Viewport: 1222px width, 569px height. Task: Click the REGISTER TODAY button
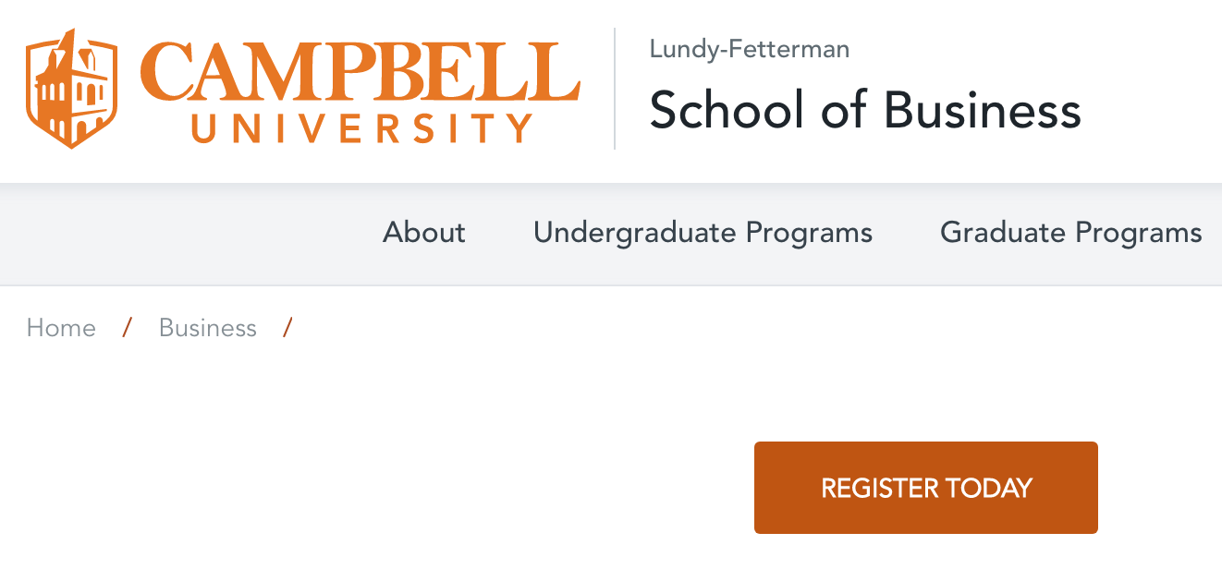(x=926, y=488)
